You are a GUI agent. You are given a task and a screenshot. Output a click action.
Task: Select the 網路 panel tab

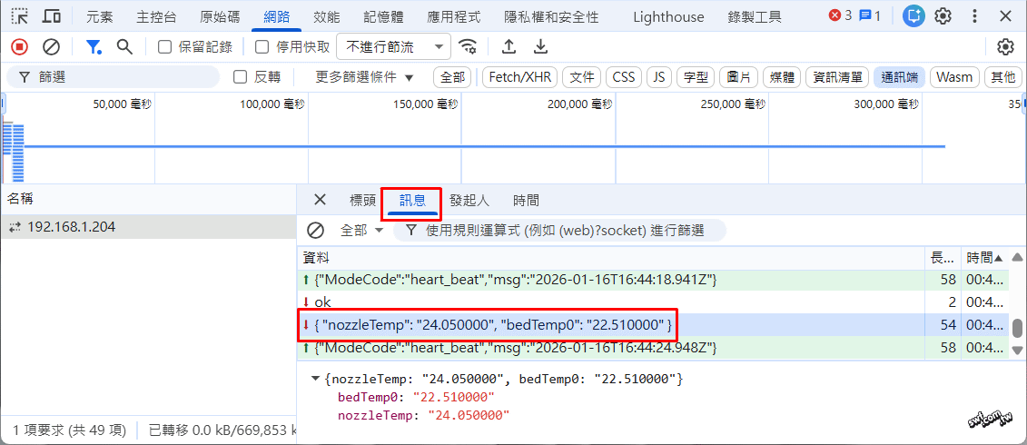[276, 16]
